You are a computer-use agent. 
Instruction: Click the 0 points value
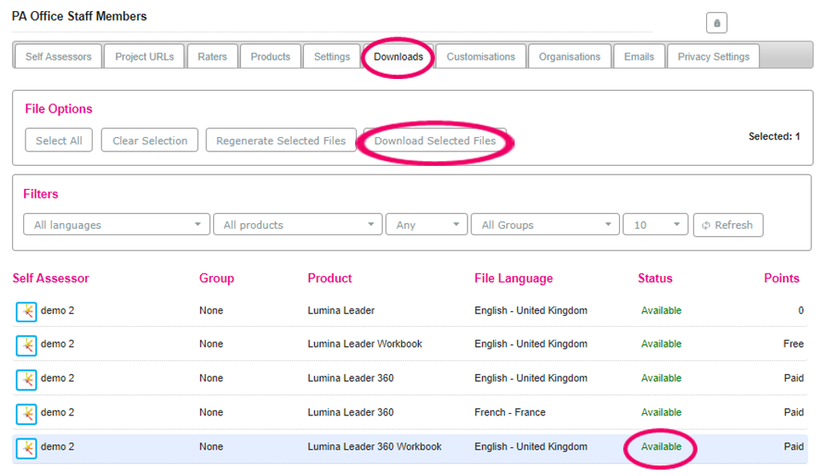tap(800, 310)
